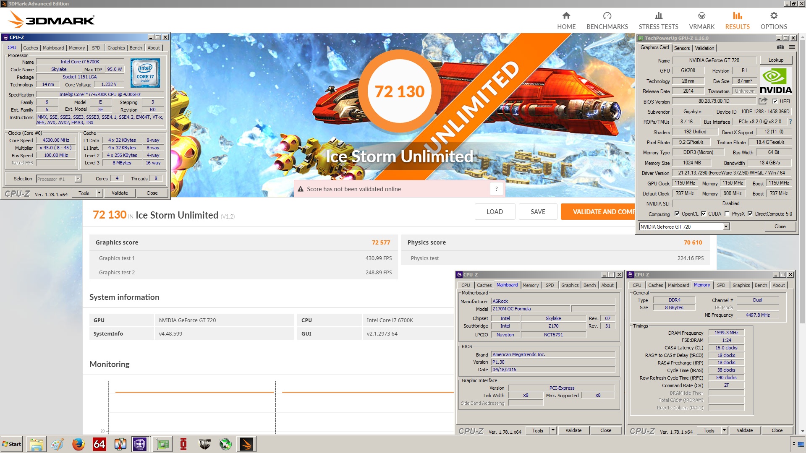Click Driver Version field in GPU-Z
This screenshot has width=806, height=453.
coord(731,173)
